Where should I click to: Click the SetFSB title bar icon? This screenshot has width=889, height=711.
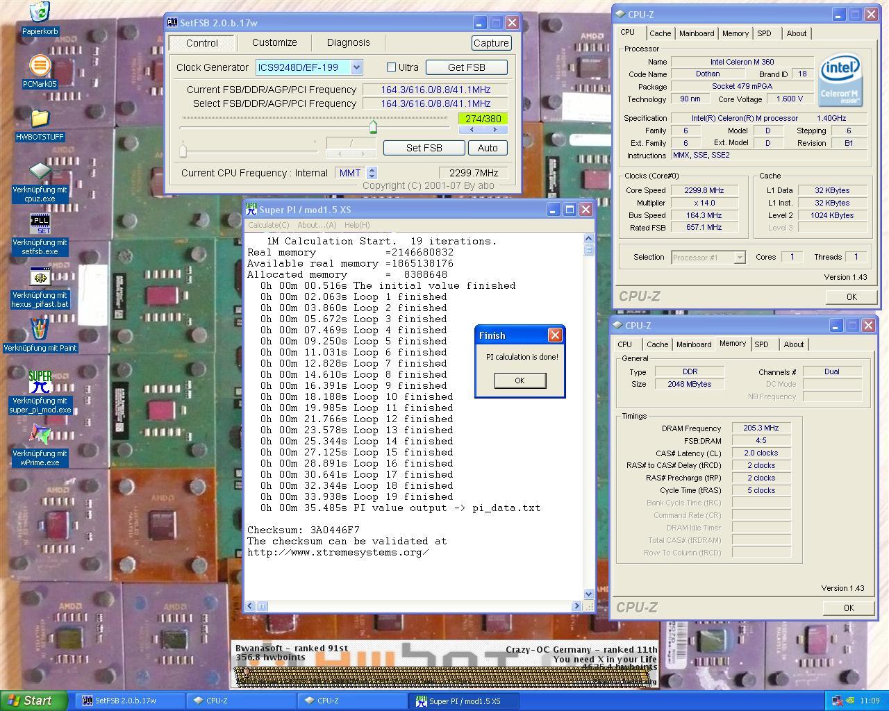point(172,22)
